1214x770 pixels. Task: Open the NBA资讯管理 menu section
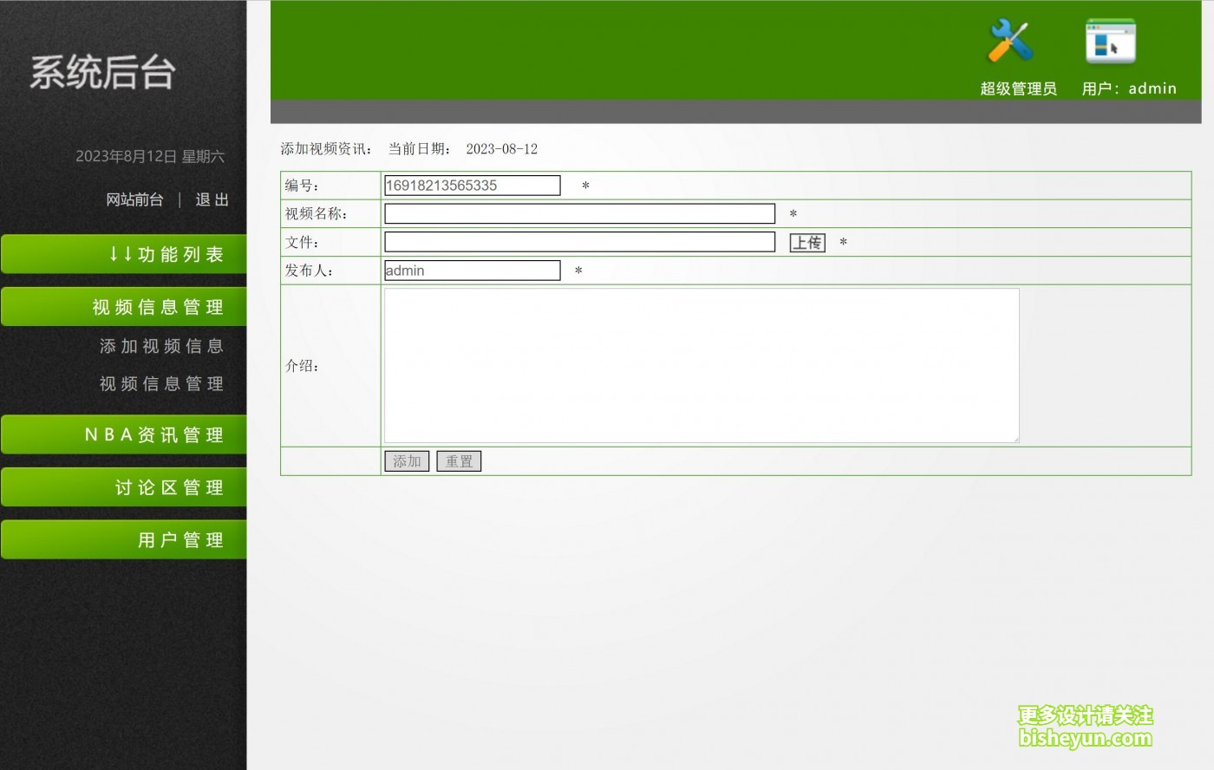coord(124,434)
